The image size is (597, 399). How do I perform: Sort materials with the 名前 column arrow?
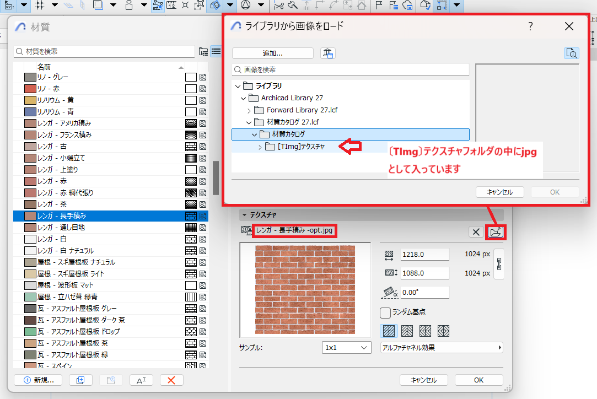tap(181, 67)
